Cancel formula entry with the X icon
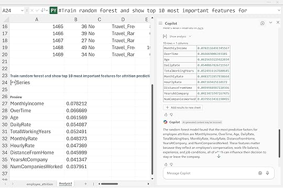Image resolution: width=283 pixels, height=188 pixels. coord(32,10)
